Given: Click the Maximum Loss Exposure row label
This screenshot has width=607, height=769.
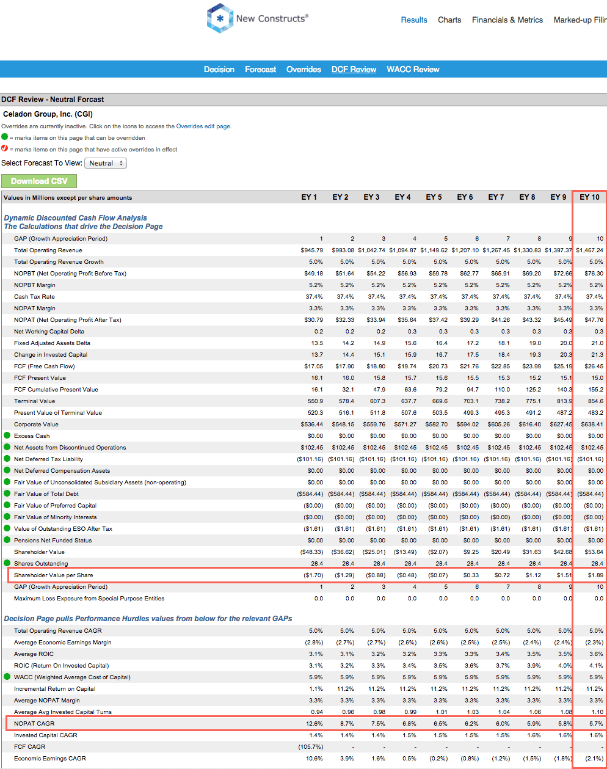Looking at the screenshot, I should pyautogui.click(x=89, y=599).
